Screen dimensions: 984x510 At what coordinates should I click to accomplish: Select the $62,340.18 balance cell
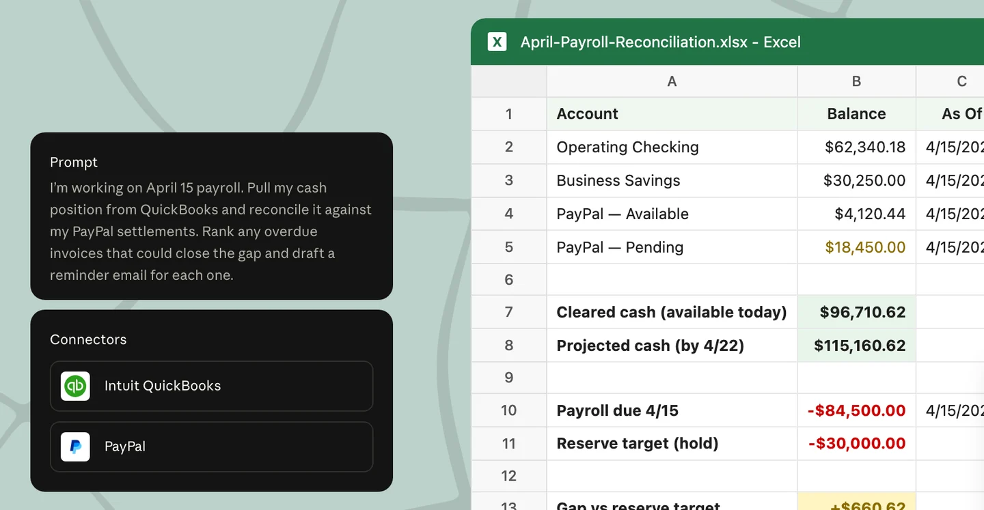(856, 147)
